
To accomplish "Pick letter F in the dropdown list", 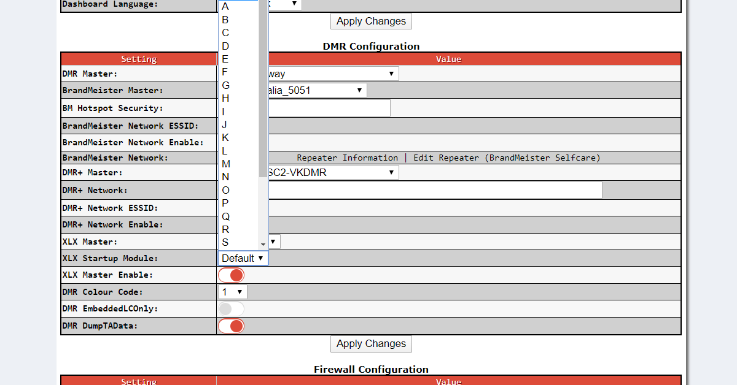I will point(238,72).
